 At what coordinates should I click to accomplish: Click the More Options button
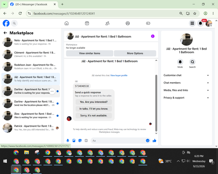pyautogui.click(x=135, y=54)
